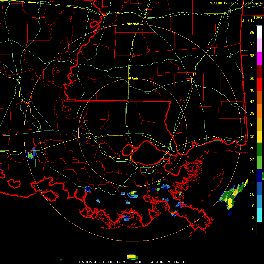Click the legend value 10
The height and width of the screenshot is (264, 264).
[x=252, y=194]
